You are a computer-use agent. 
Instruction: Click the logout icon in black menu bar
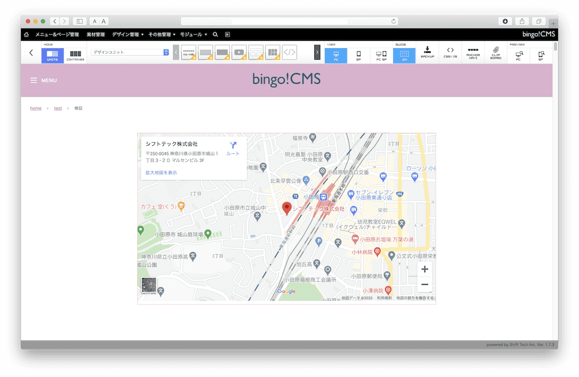click(x=228, y=34)
